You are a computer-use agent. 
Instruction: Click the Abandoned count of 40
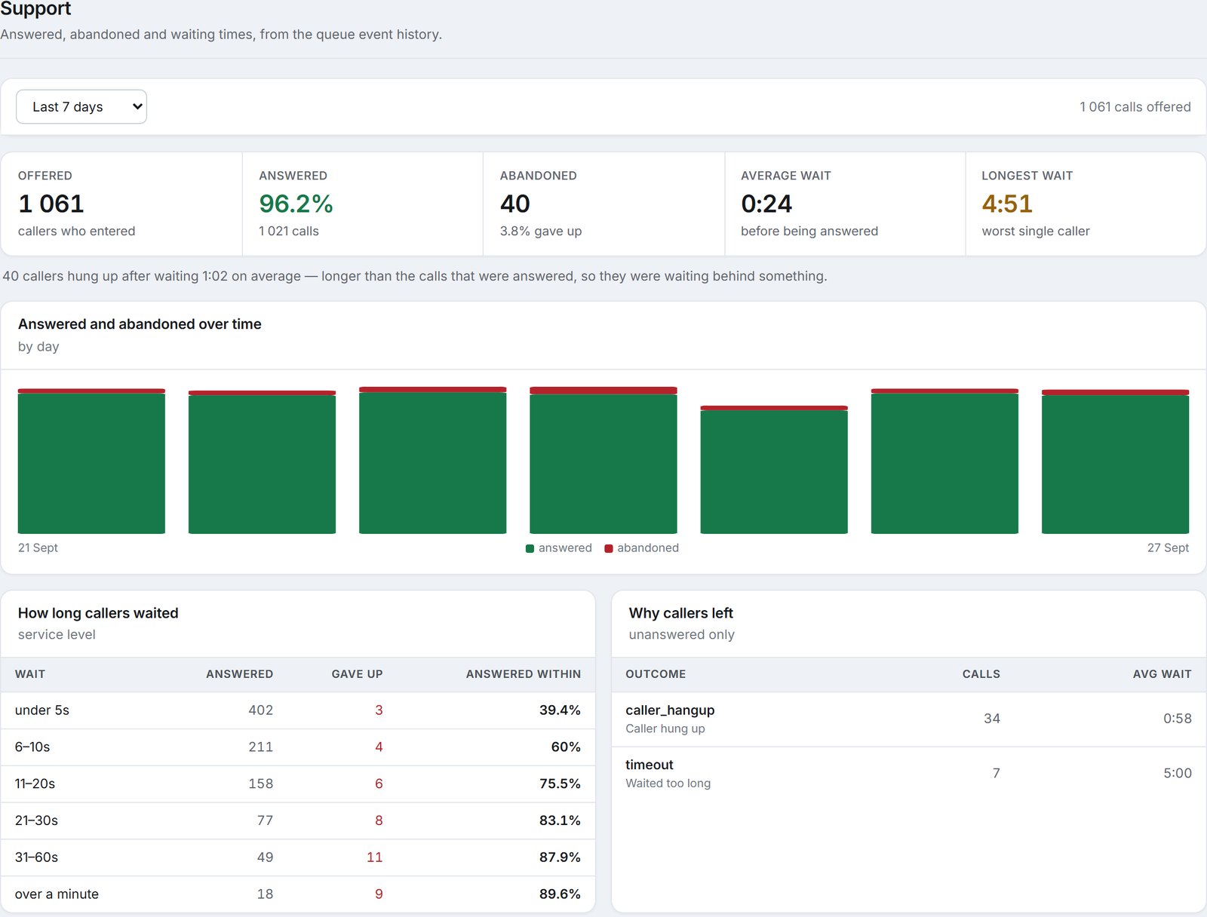515,204
